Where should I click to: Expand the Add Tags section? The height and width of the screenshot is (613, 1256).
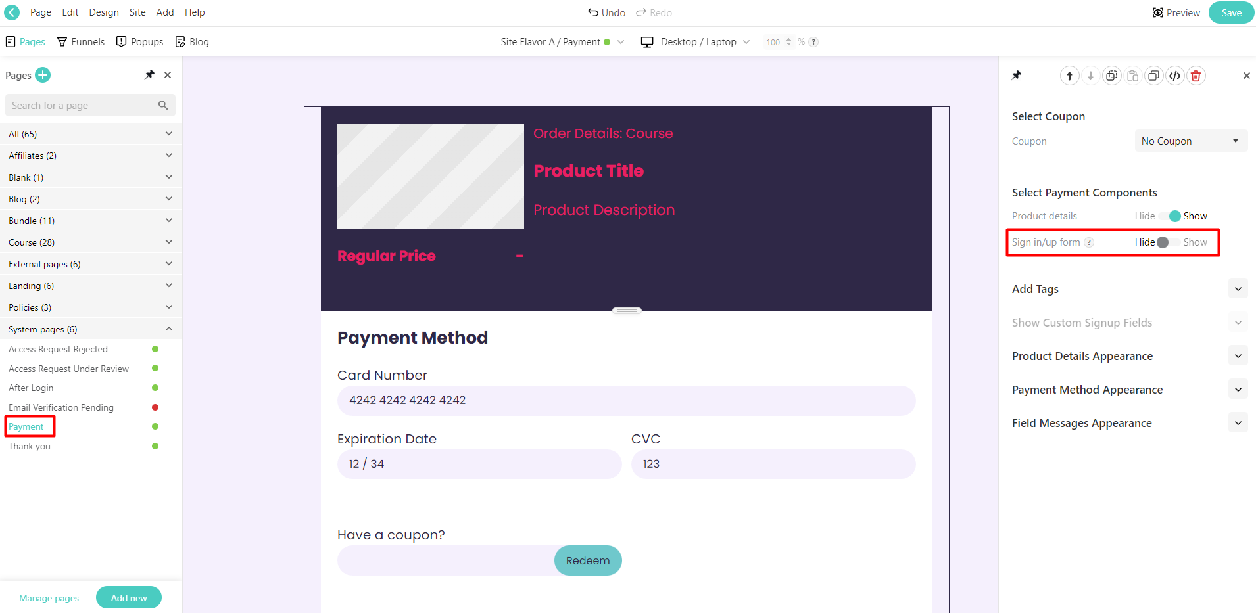[1238, 288]
